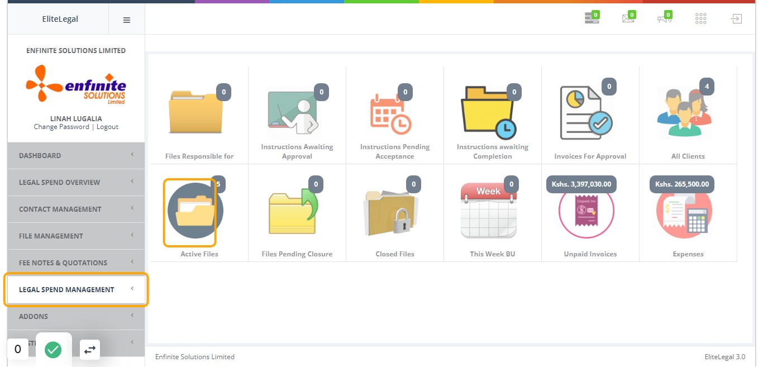Open the mail envelope notifications icon
Viewport: 763px width, 367px height.
coord(628,18)
